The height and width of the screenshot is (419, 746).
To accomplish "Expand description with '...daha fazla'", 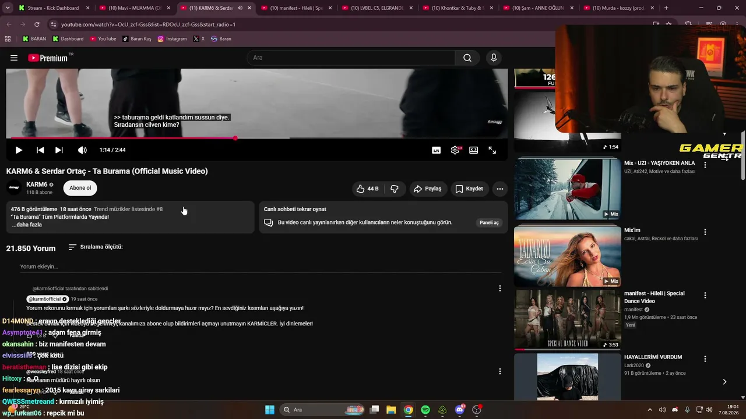I will (27, 225).
